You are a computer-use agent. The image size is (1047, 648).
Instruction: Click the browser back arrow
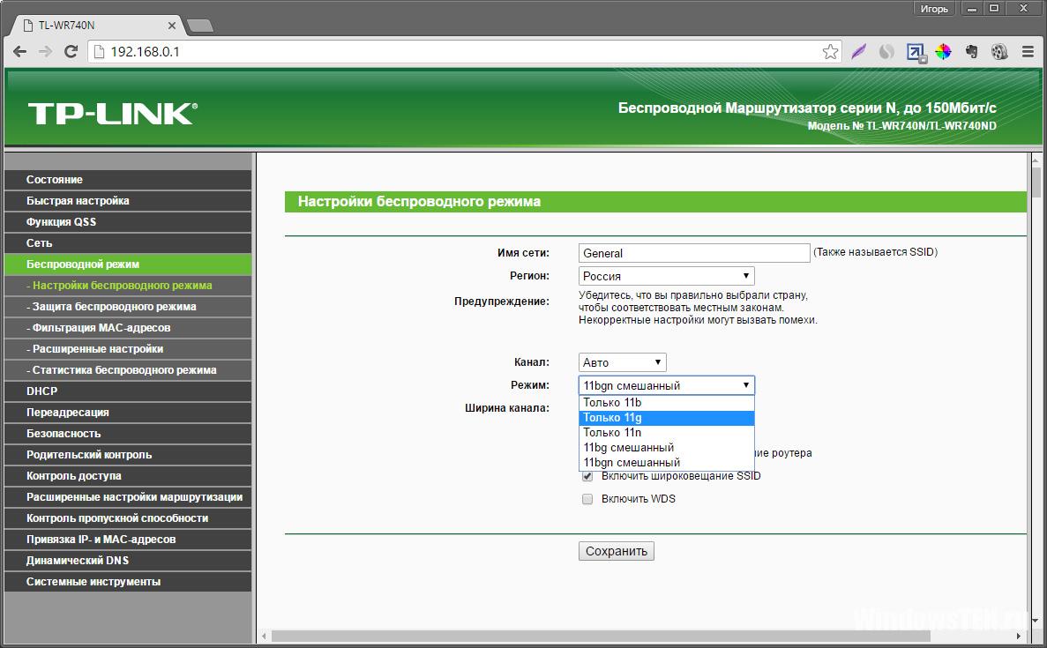[x=20, y=51]
